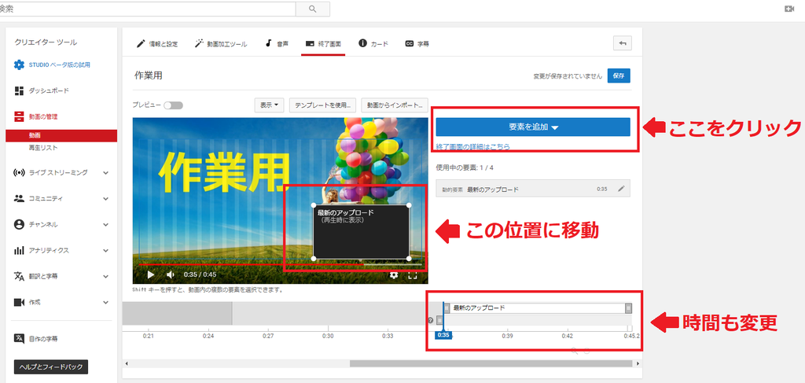
Task: Mute the video with speaker icon
Action: 170,274
